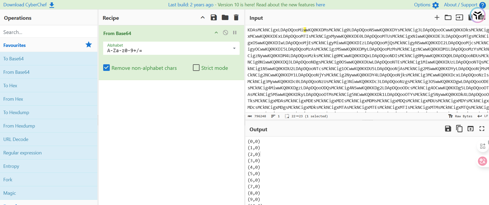Pause at From Base64 breakpoint icon

(x=235, y=33)
